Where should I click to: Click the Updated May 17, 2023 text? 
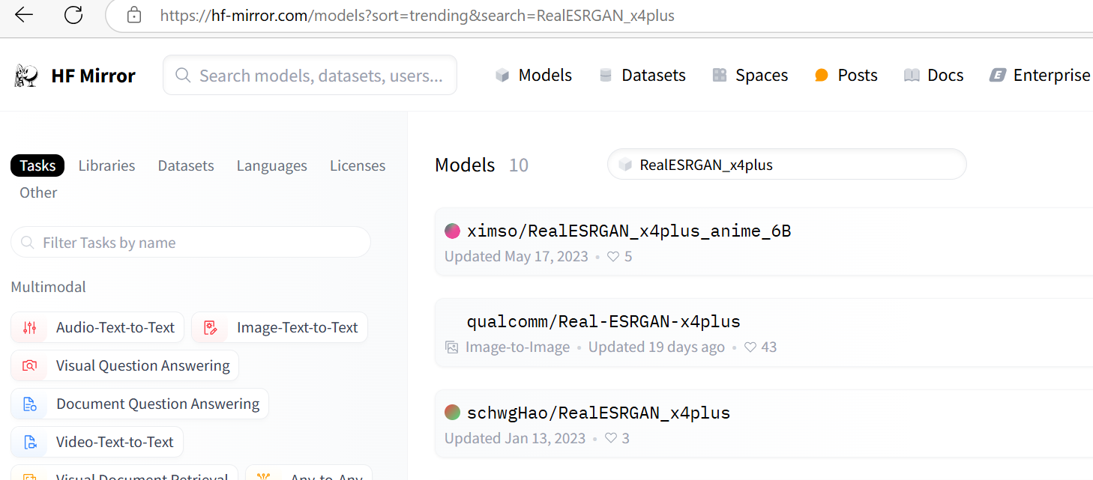click(x=517, y=257)
